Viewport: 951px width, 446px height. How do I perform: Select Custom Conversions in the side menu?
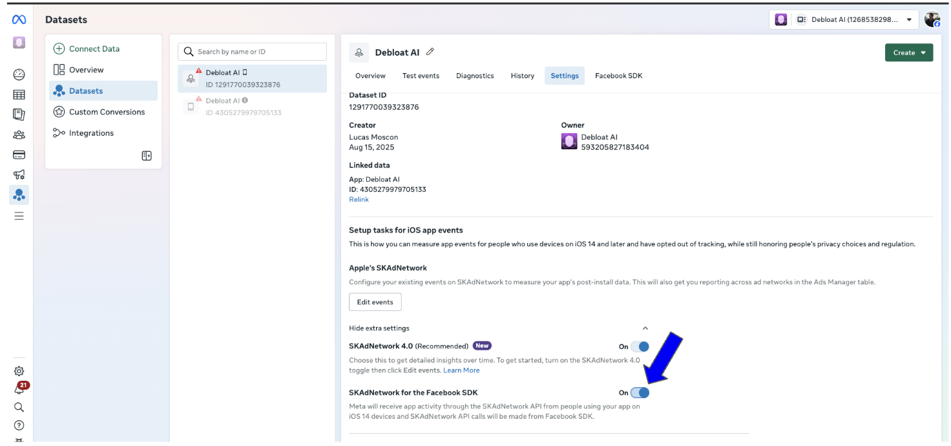coord(107,112)
